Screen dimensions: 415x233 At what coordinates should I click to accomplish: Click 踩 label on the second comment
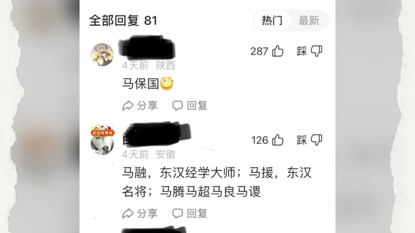pyautogui.click(x=301, y=140)
